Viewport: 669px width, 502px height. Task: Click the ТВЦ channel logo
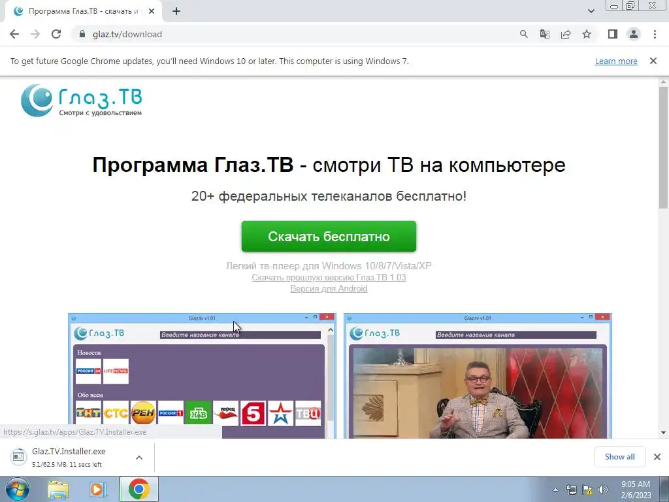tap(308, 413)
